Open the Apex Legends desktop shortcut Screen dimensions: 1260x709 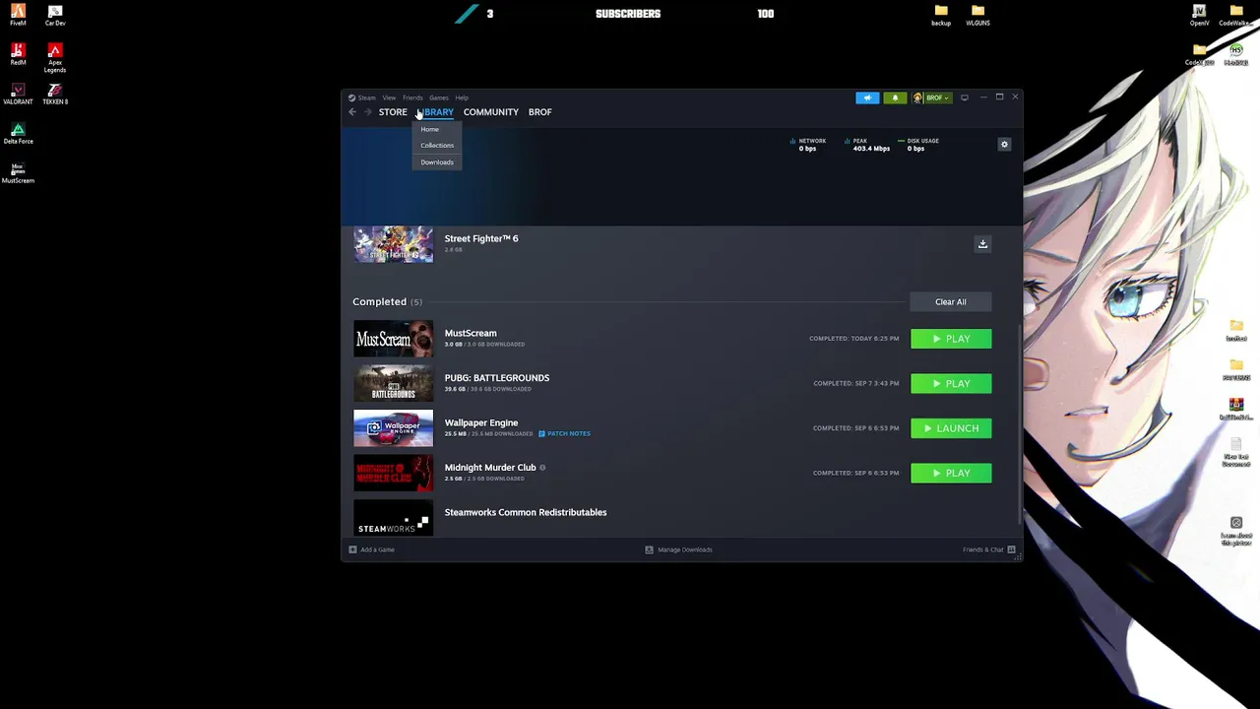tap(55, 58)
